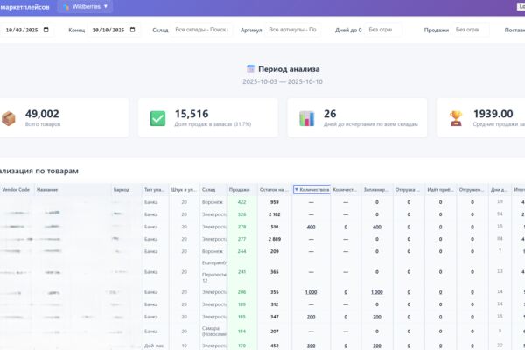Click stock value 2 889
Screen dimensions: 525x350
[x=275, y=239]
